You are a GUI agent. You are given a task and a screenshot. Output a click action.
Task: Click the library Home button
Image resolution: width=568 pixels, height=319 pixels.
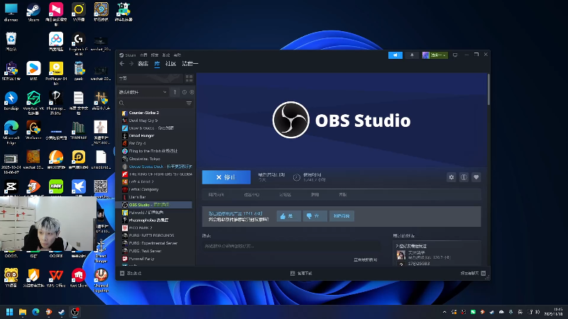151,78
